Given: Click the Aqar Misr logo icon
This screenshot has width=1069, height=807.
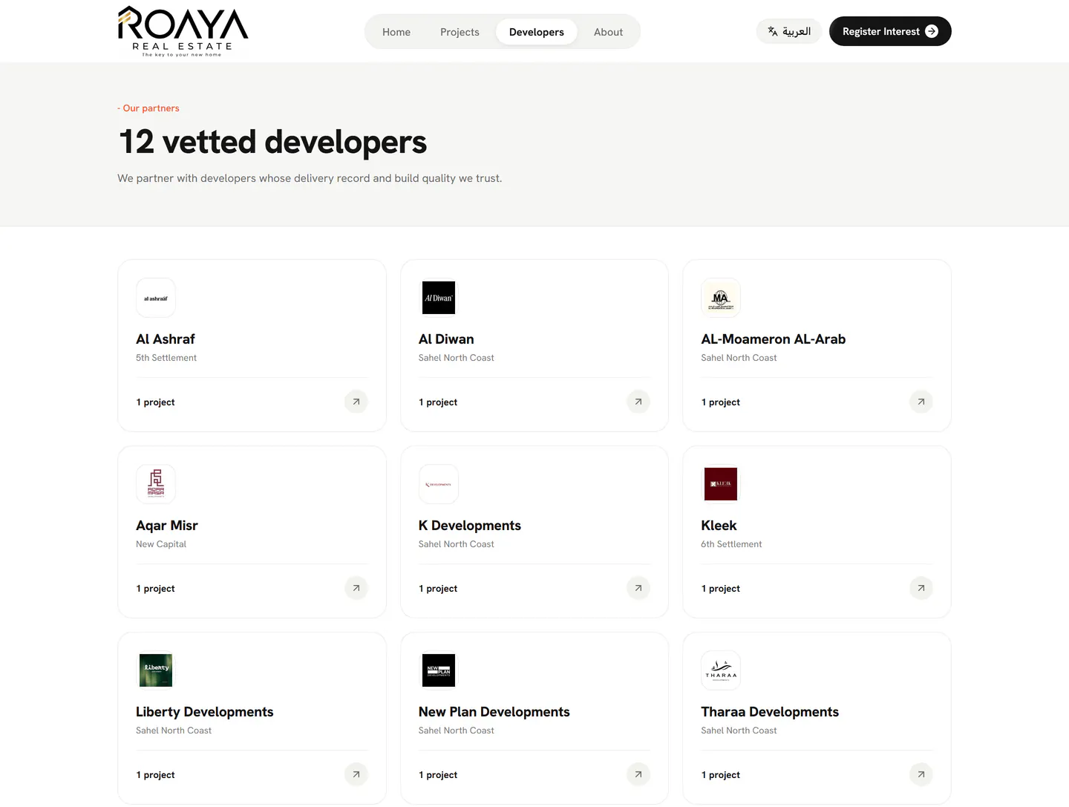Looking at the screenshot, I should tap(156, 484).
